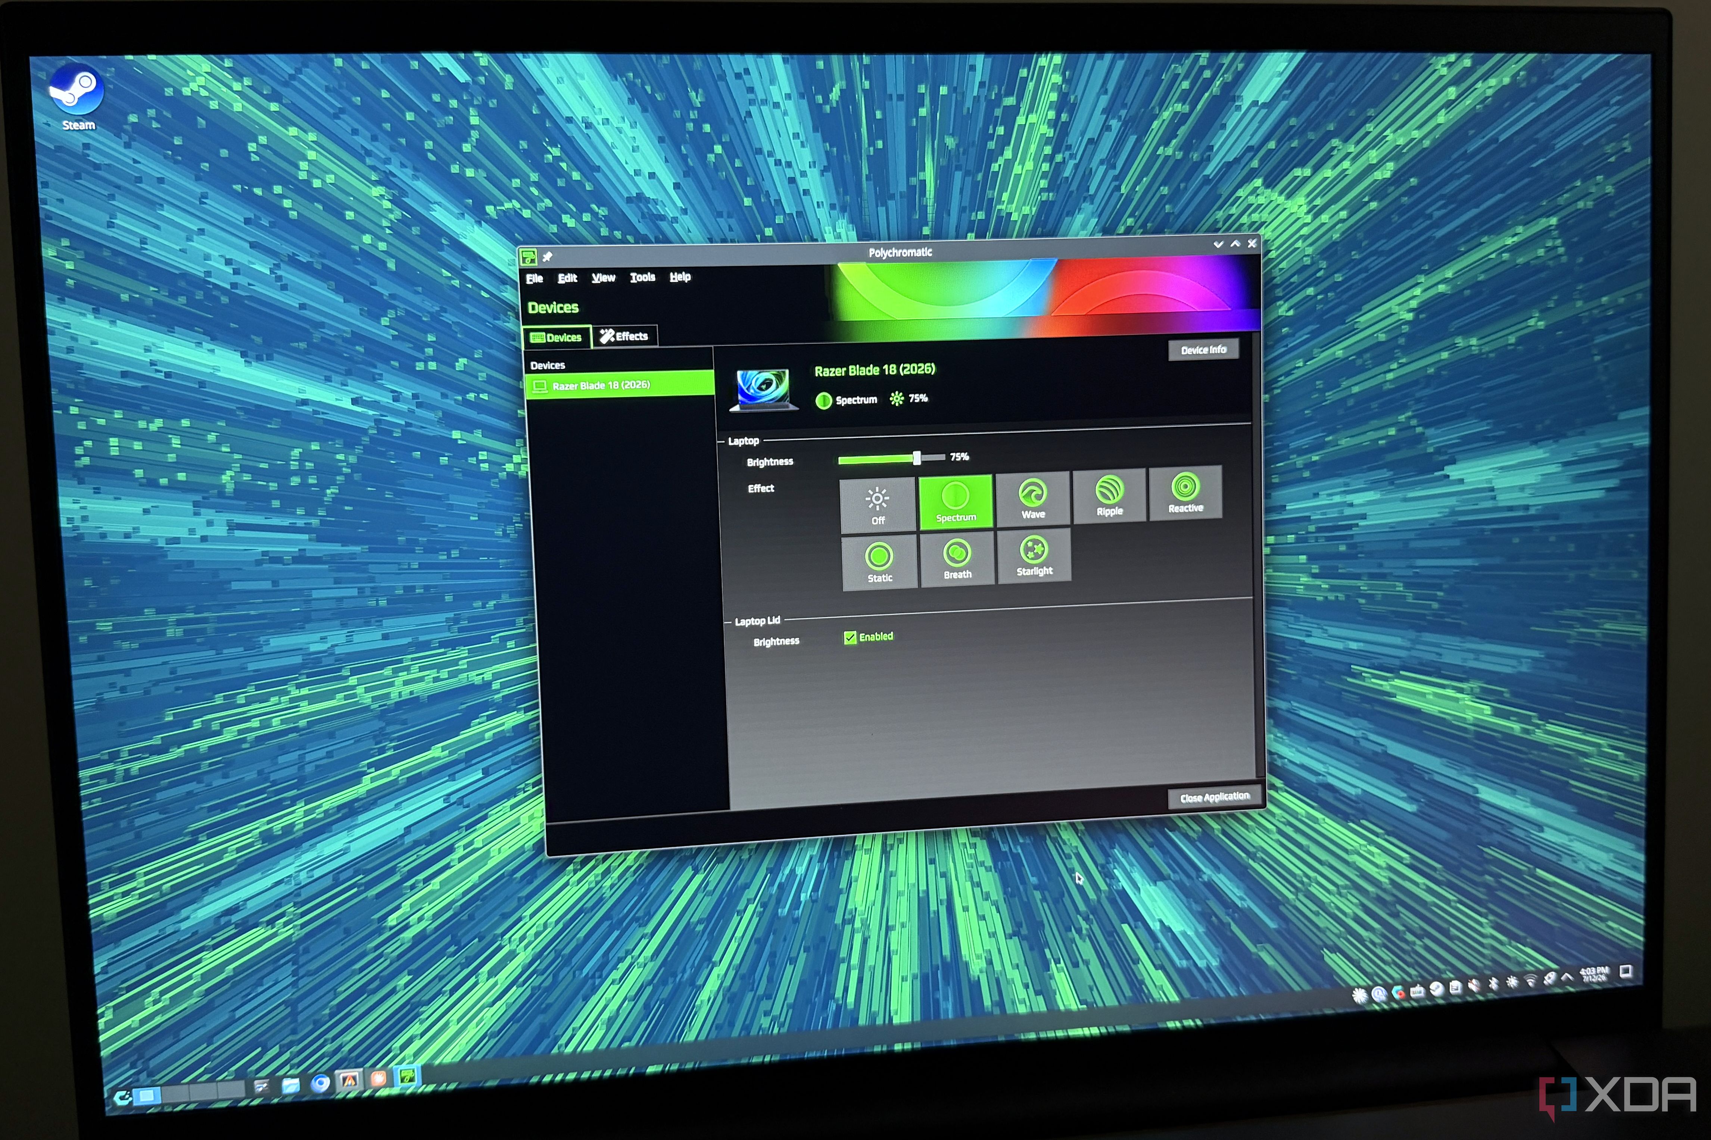Open the Wi-Fi network tray icon
Screen dimensions: 1711x1140
1531,981
